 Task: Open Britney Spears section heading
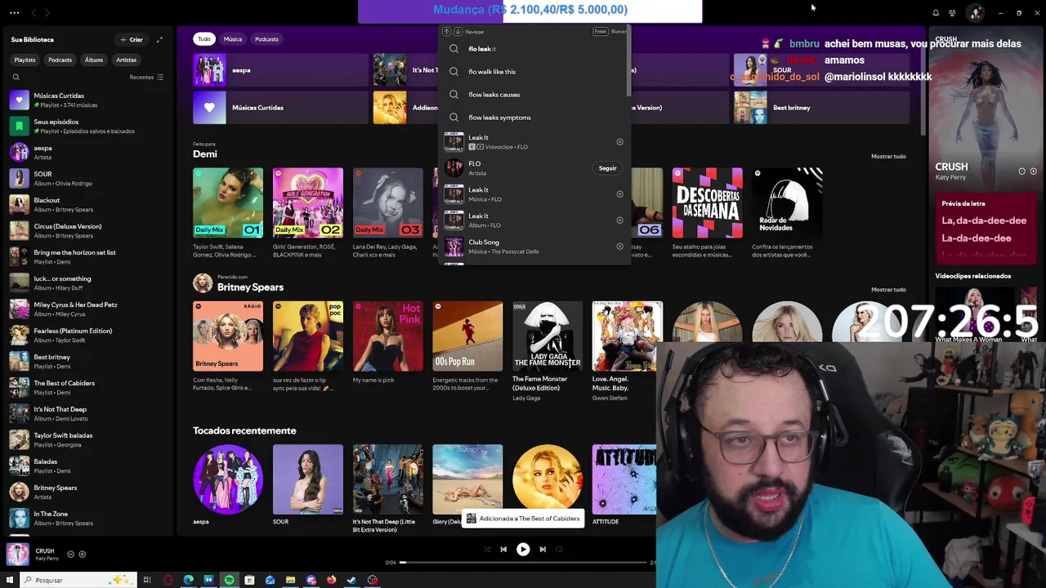[x=250, y=287]
